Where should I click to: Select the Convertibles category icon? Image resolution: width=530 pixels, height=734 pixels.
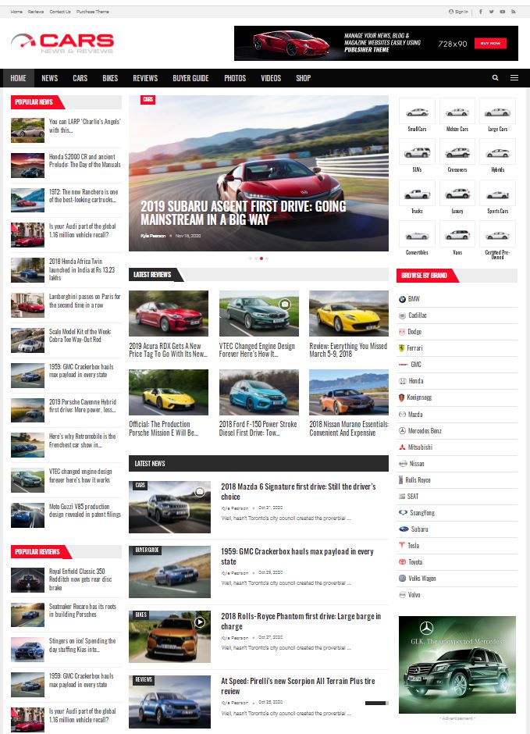point(417,234)
